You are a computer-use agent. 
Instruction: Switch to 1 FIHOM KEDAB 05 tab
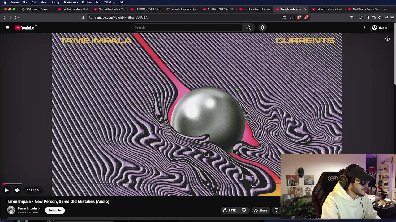[146, 9]
